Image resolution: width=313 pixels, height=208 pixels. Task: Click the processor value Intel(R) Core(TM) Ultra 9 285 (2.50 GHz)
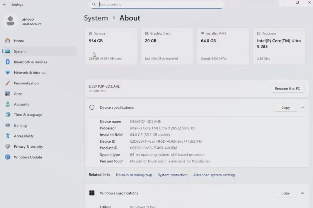[x=162, y=128]
